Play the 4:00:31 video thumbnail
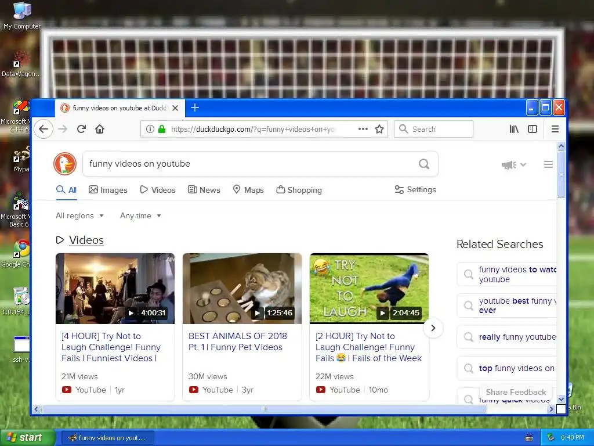The height and width of the screenshot is (446, 594). coord(115,289)
